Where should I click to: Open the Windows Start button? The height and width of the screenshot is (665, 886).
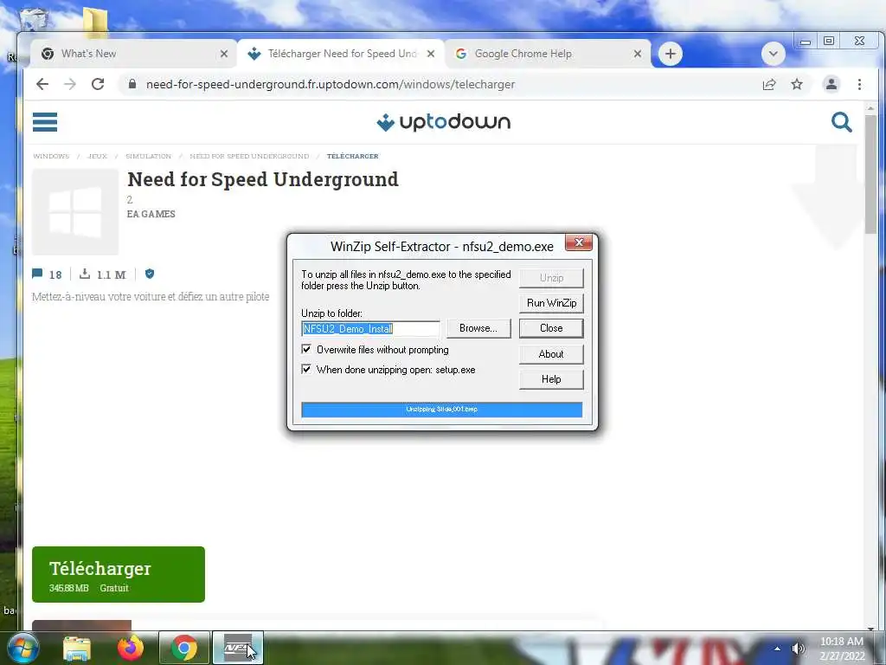click(22, 648)
